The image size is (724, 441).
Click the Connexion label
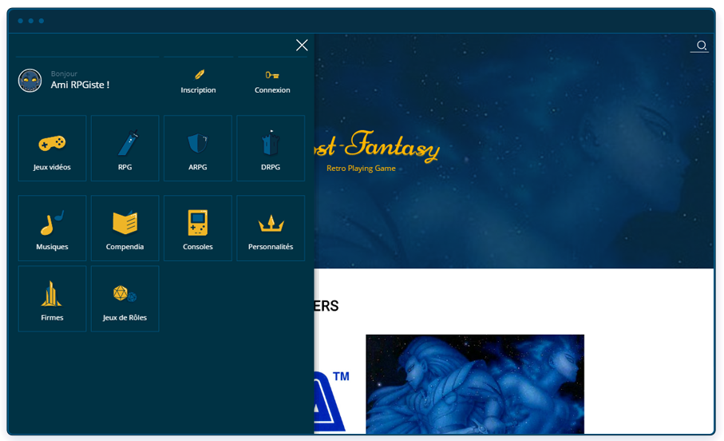click(x=272, y=90)
